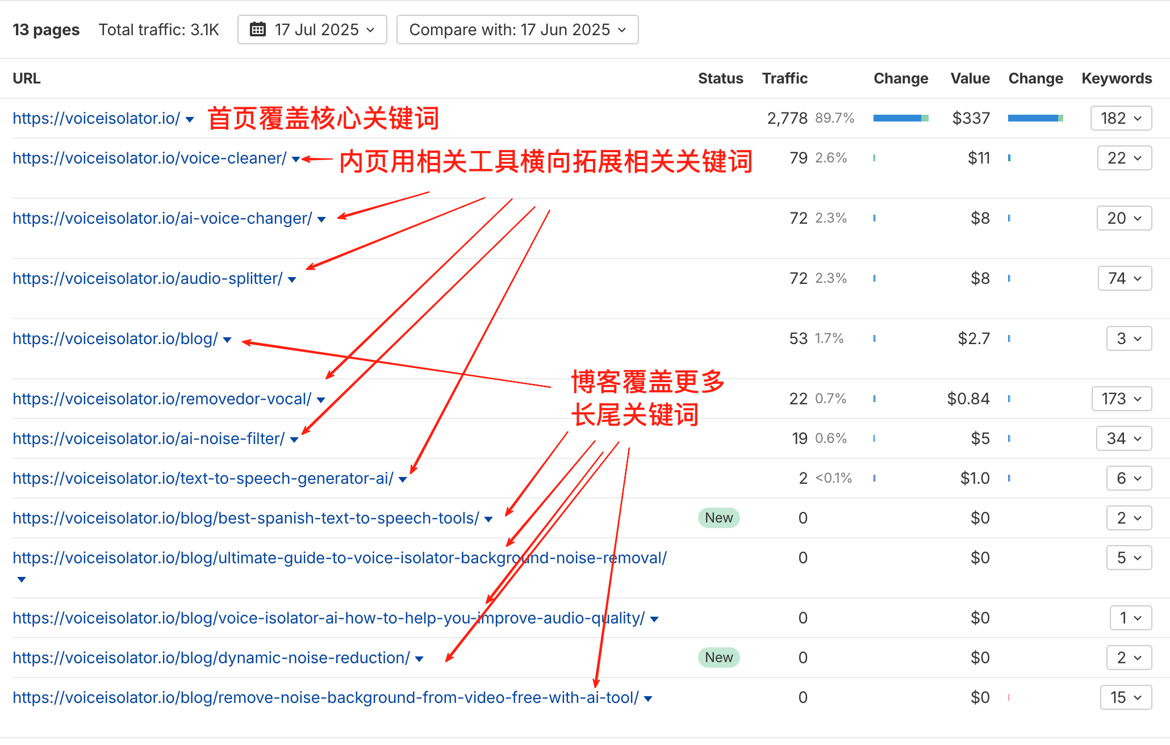Select the $0.84 value for removedor-vocal
This screenshot has height=745, width=1170.
(x=968, y=399)
